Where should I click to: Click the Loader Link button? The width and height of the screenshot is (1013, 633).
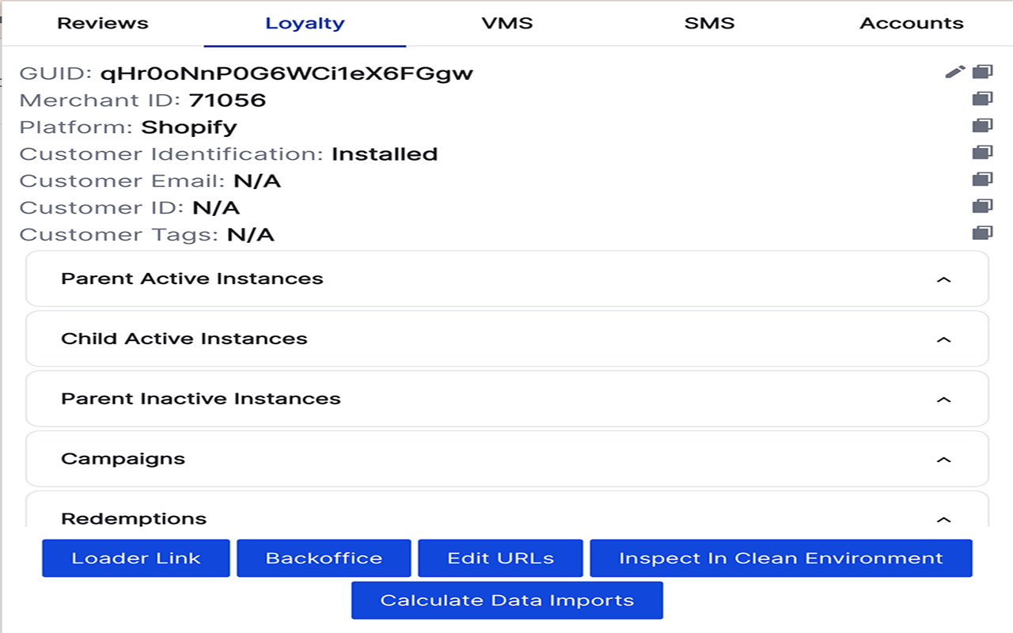[x=136, y=558]
